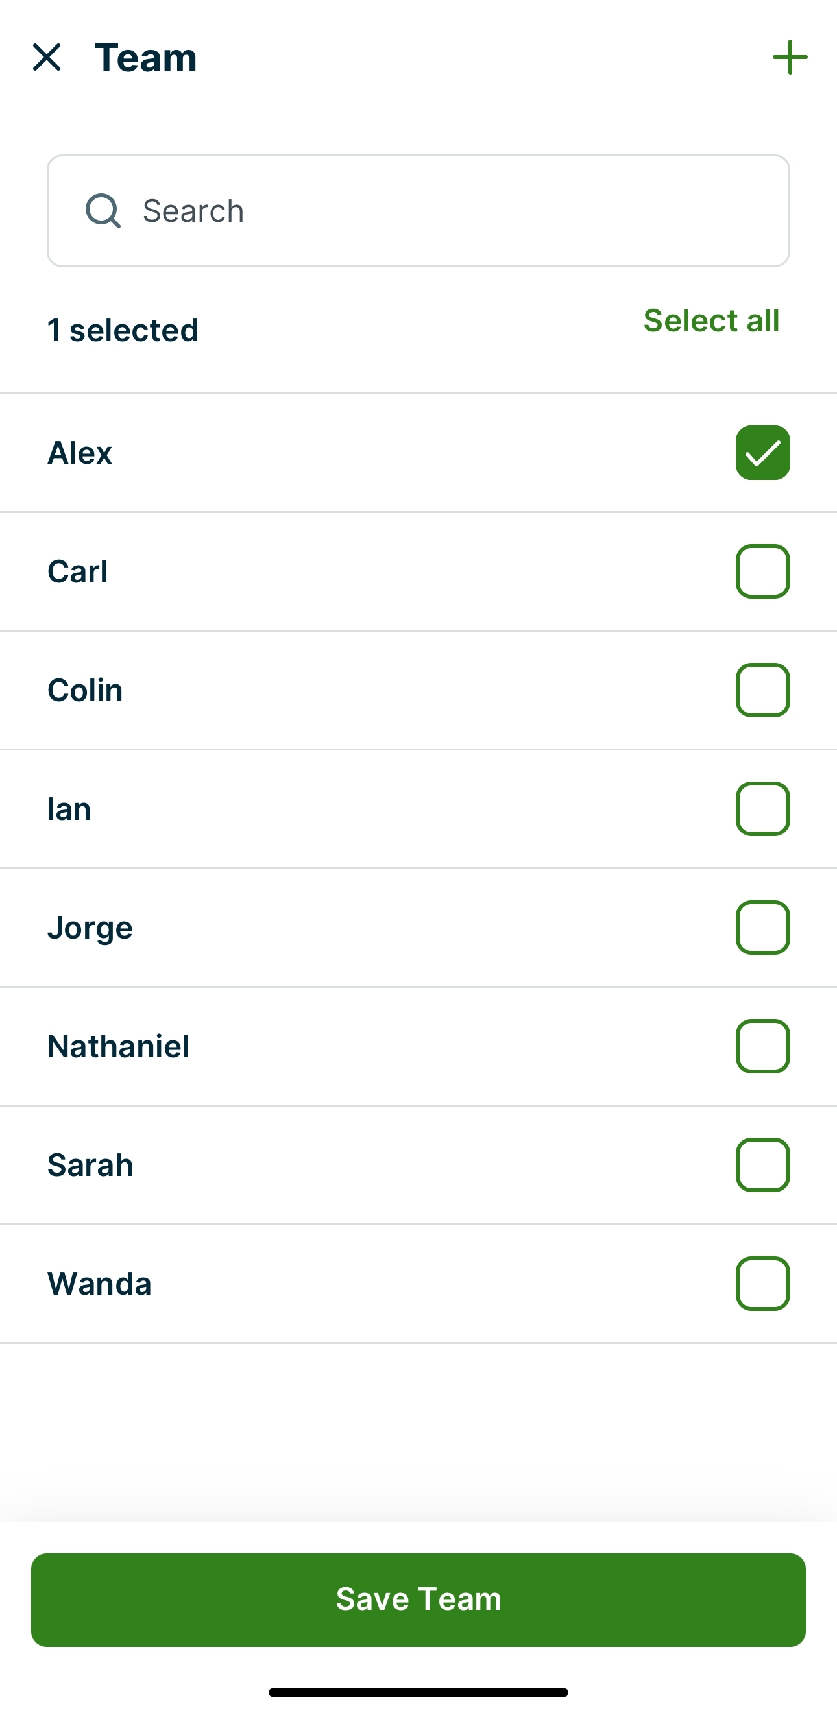Tap the search magnifier icon

click(103, 211)
